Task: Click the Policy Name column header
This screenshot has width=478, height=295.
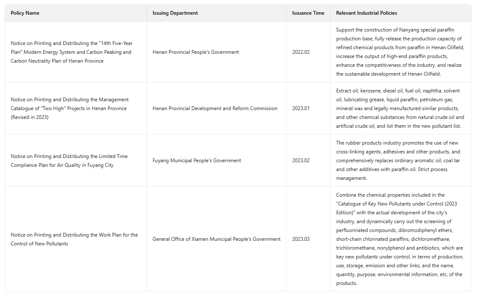Action: click(25, 13)
